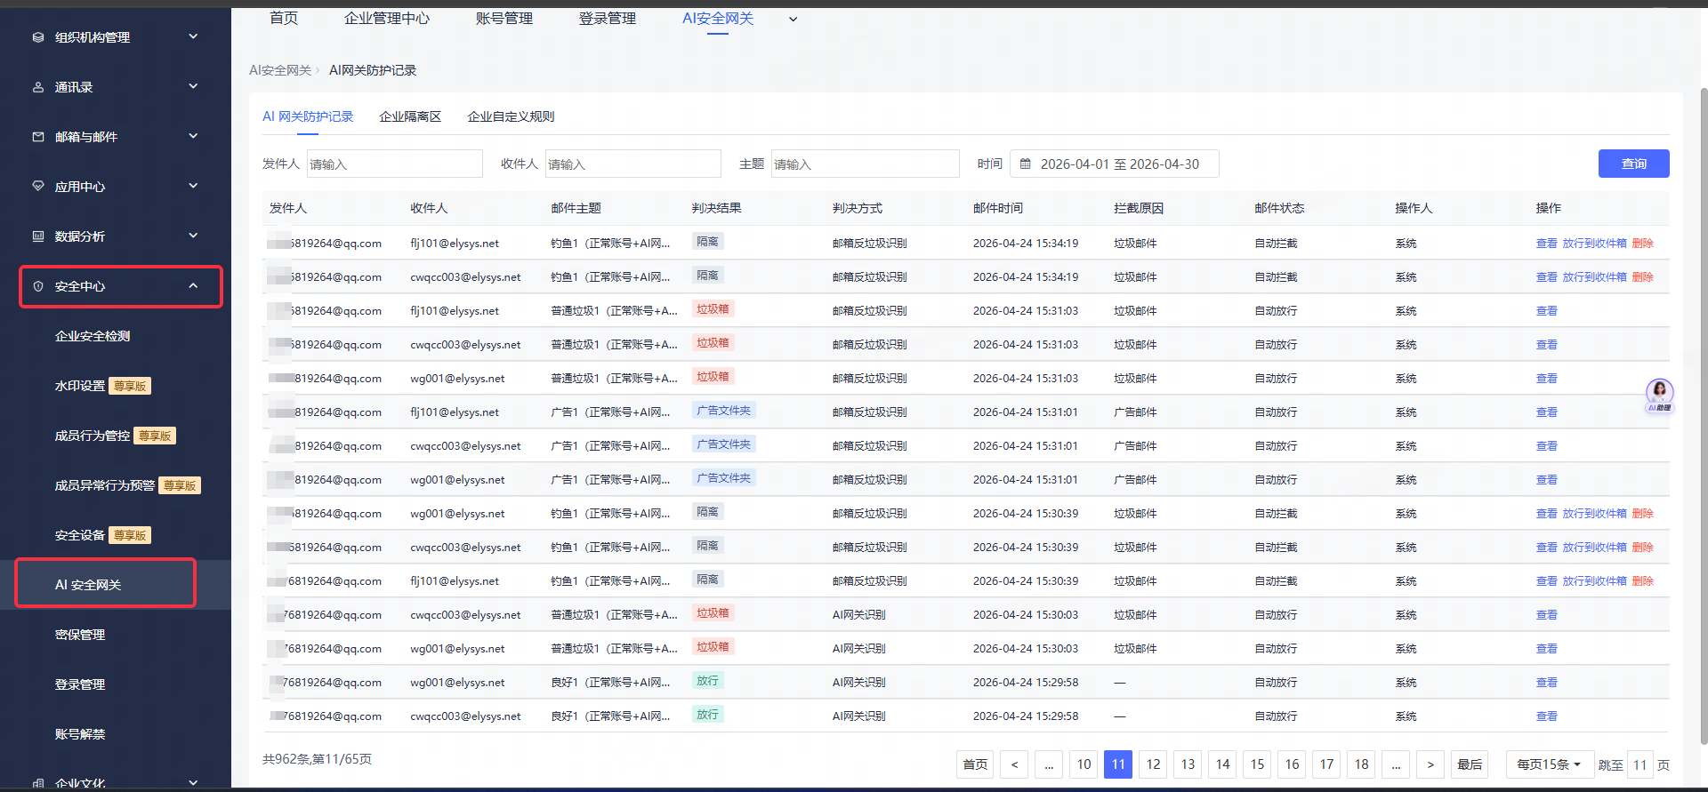Open the AI助理 floating avatar
Screen dimensions: 1708x792
(x=1659, y=395)
